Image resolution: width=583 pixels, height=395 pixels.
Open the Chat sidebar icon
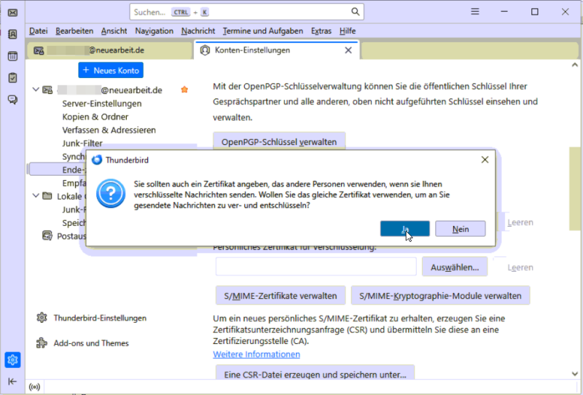[12, 99]
